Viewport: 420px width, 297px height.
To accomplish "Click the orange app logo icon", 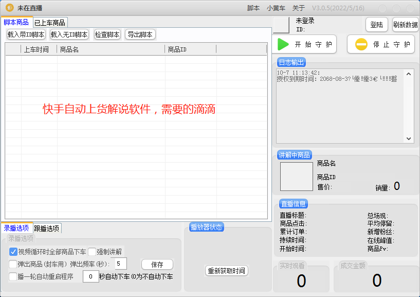I will point(10,8).
